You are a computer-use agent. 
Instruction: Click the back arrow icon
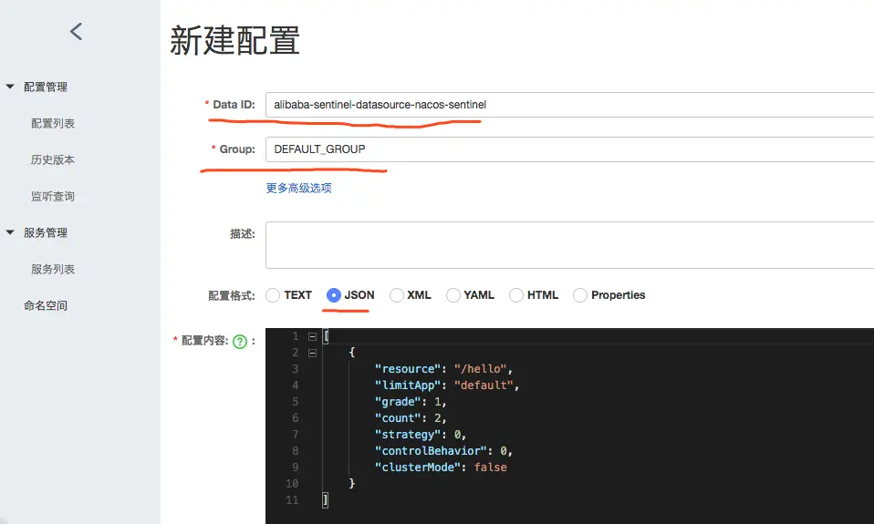pyautogui.click(x=77, y=32)
